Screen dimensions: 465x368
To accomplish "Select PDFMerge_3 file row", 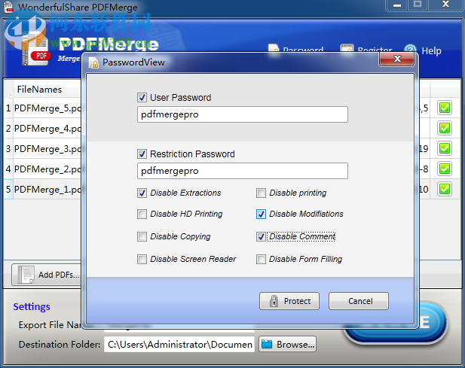I will [x=43, y=148].
